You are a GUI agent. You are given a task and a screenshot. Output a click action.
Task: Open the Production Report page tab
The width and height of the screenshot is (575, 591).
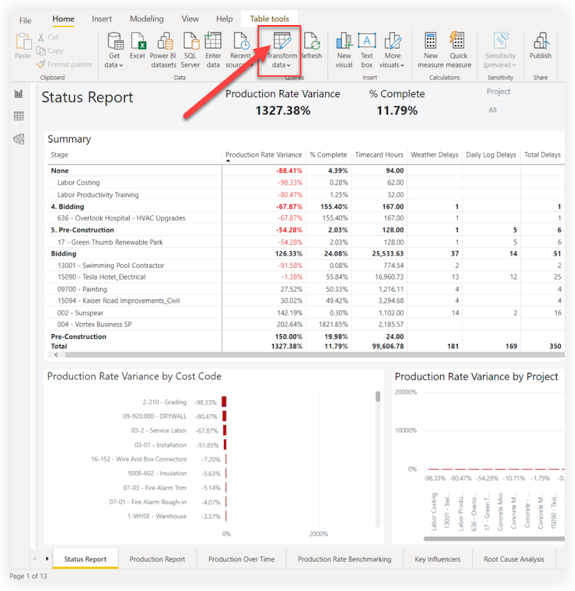158,560
